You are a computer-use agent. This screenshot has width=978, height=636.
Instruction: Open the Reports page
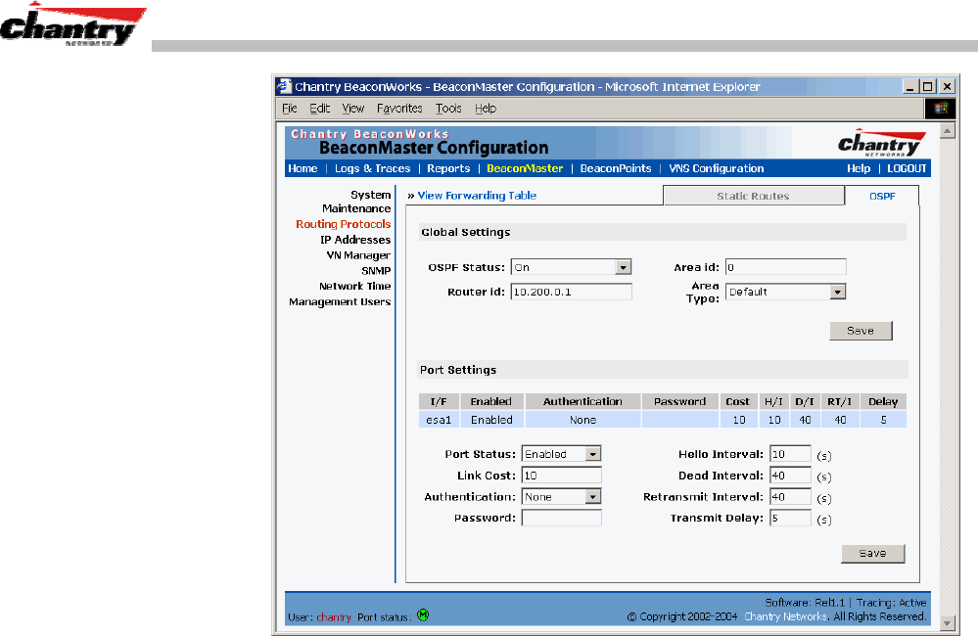click(x=448, y=168)
